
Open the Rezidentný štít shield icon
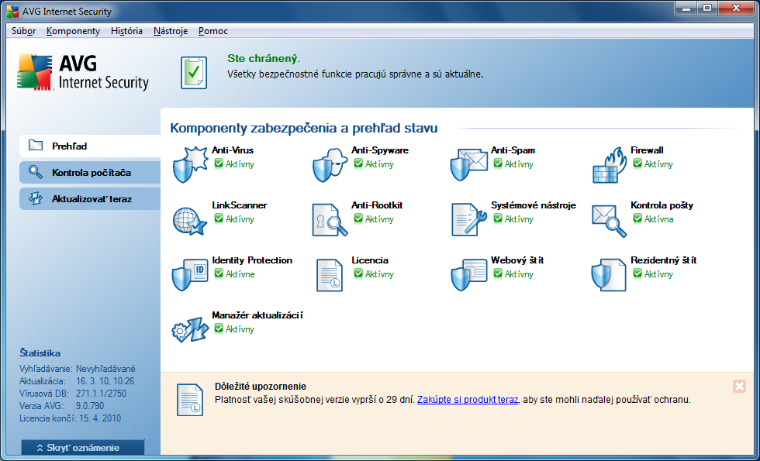608,274
